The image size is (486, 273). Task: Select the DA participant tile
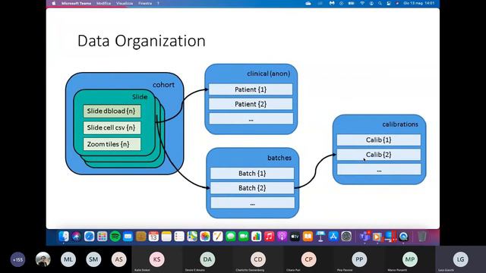(207, 259)
